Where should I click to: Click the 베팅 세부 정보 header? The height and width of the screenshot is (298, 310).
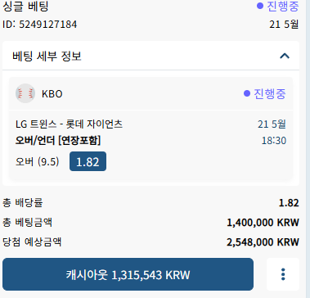click(151, 56)
